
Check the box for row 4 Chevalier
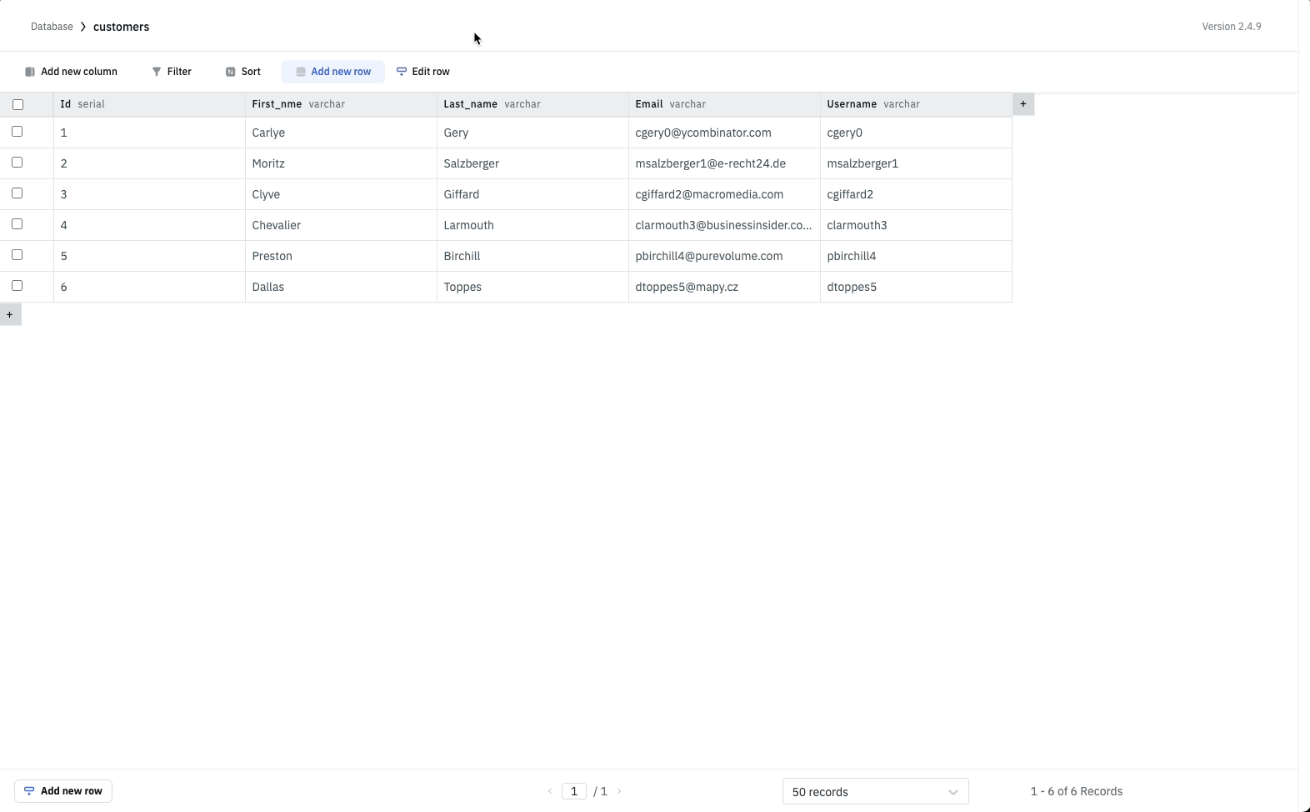[17, 224]
